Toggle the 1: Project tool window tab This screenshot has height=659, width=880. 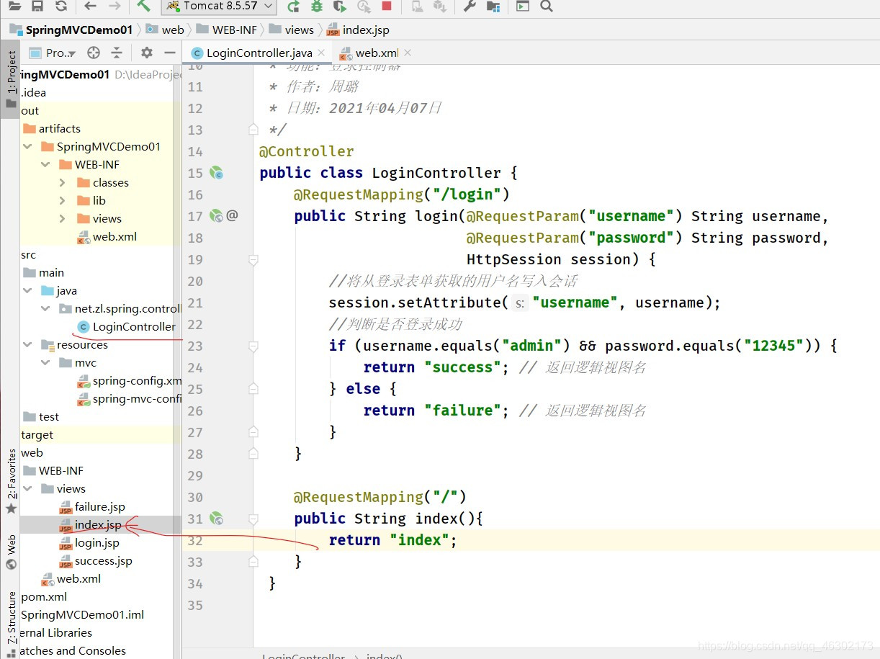[11, 78]
